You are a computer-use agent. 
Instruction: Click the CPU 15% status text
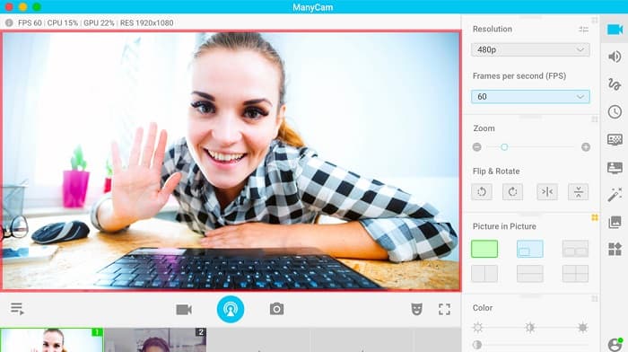(63, 23)
